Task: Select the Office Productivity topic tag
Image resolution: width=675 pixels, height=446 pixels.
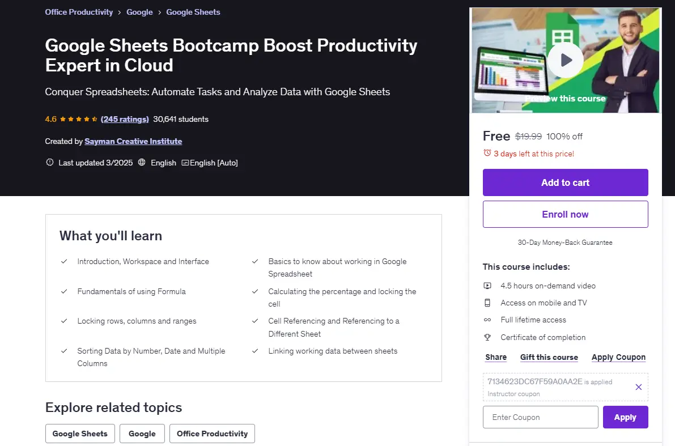Action: click(212, 434)
